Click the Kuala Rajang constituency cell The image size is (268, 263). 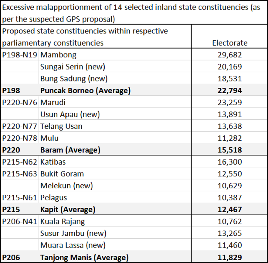tap(62, 222)
